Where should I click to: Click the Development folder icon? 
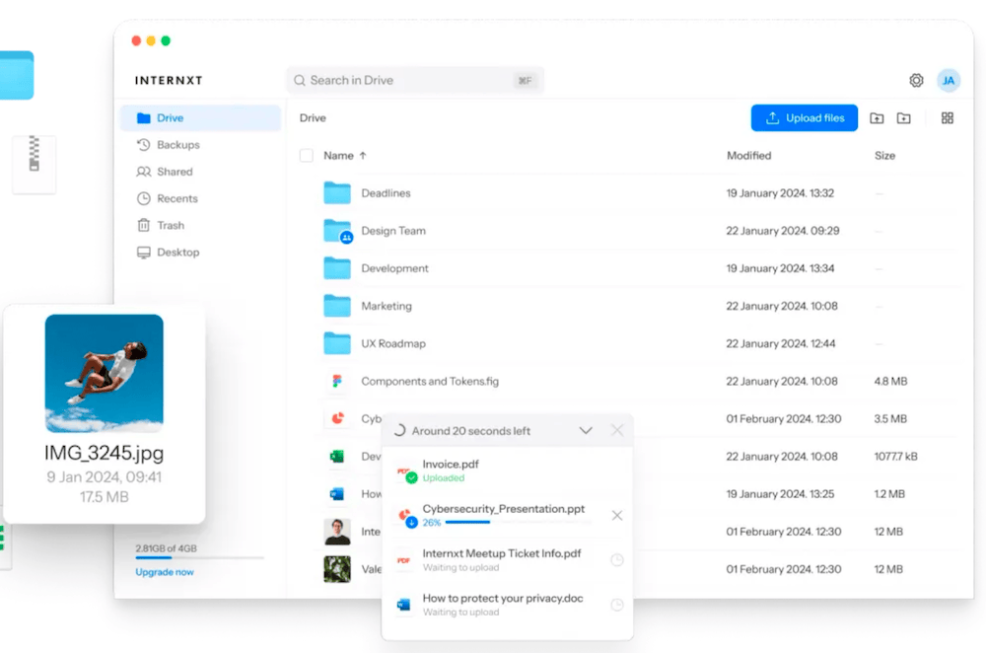click(x=337, y=268)
